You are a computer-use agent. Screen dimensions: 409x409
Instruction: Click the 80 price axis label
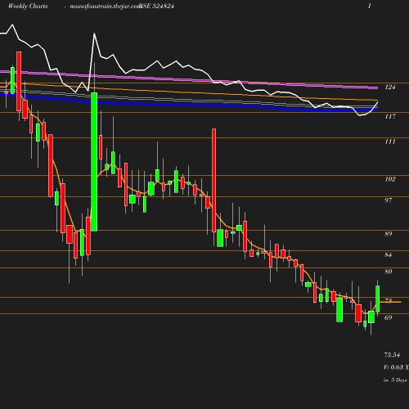[x=389, y=272]
